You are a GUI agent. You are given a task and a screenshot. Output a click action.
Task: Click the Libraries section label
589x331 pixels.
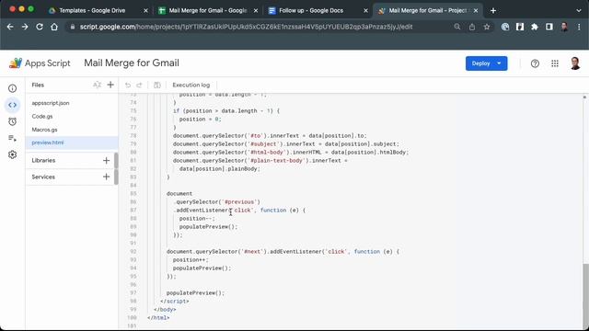[43, 160]
